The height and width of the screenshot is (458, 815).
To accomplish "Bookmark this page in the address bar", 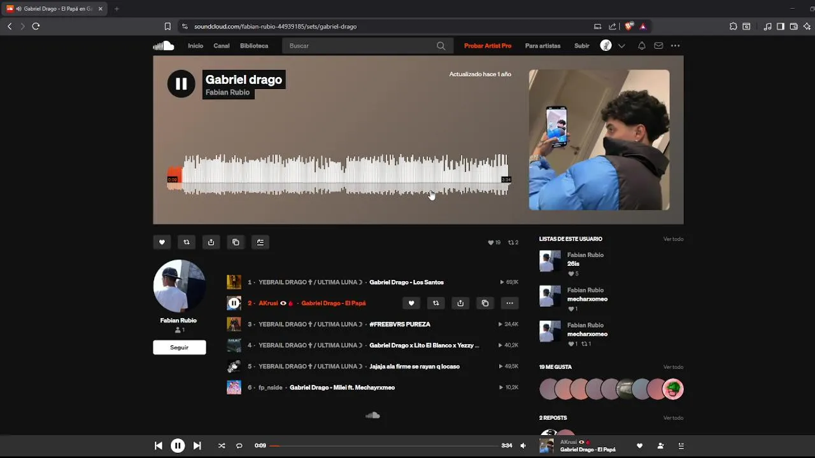I will click(167, 26).
